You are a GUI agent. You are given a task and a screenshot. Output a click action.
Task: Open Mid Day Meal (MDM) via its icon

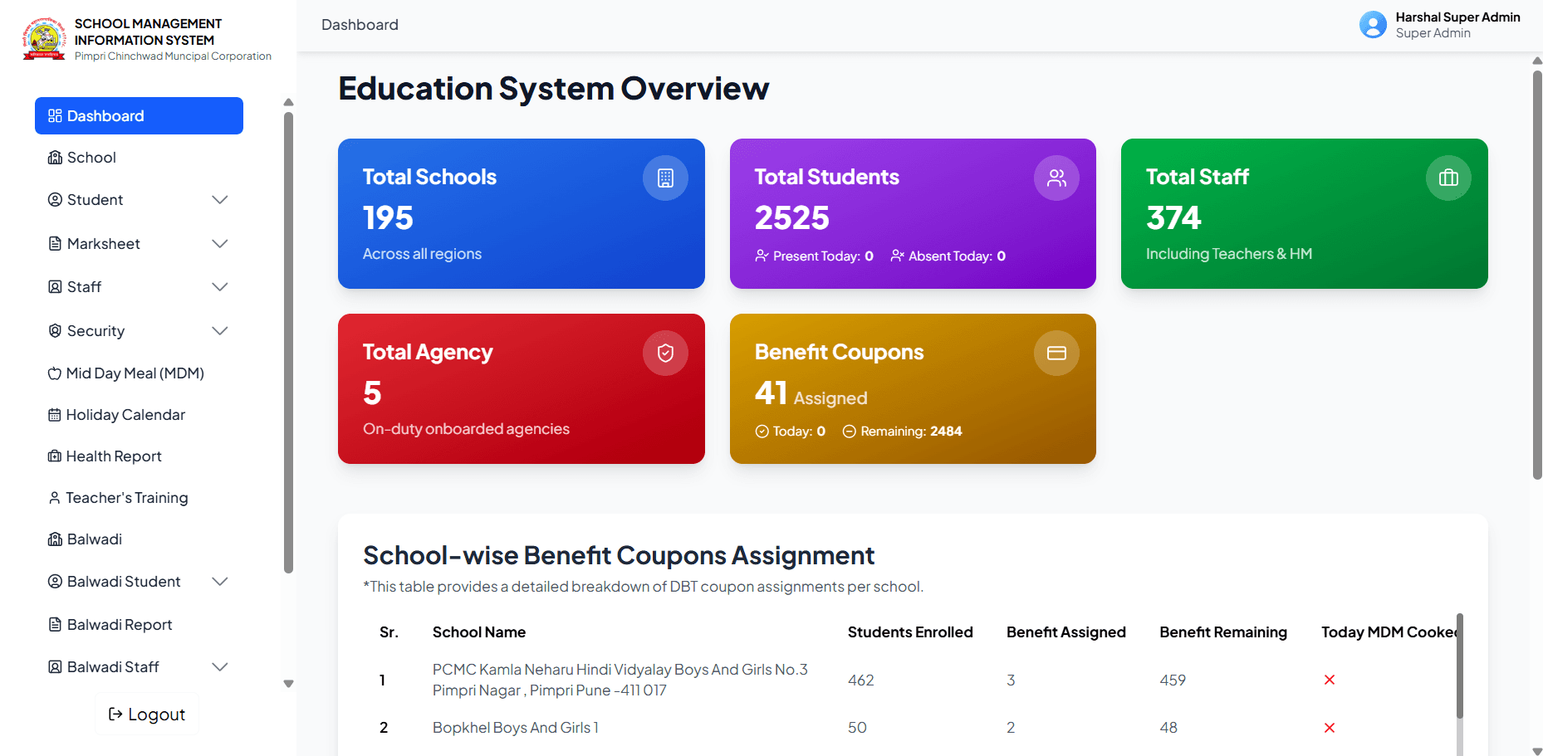click(x=54, y=373)
